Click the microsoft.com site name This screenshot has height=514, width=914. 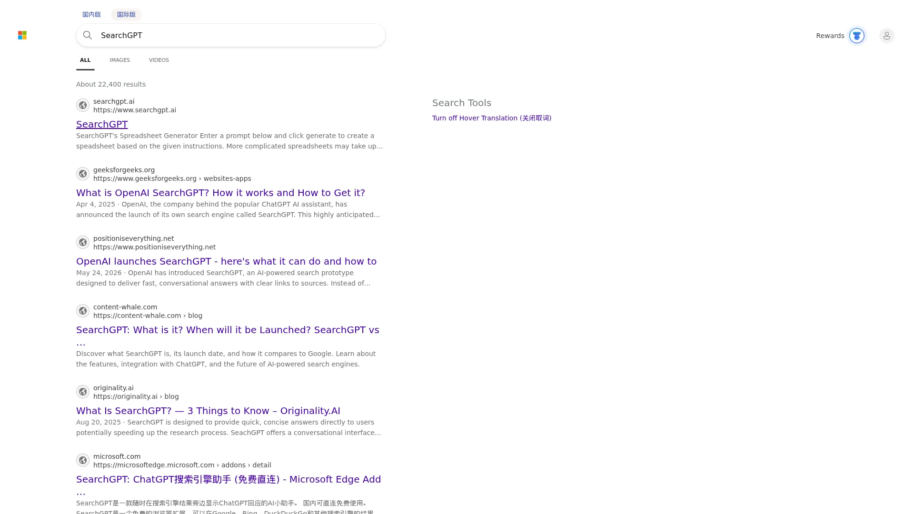click(117, 456)
